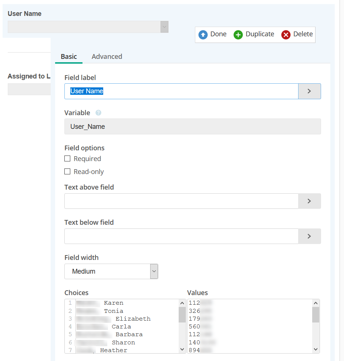Select the Basic tab
Viewport: 344px width, 361px height.
[x=69, y=57]
